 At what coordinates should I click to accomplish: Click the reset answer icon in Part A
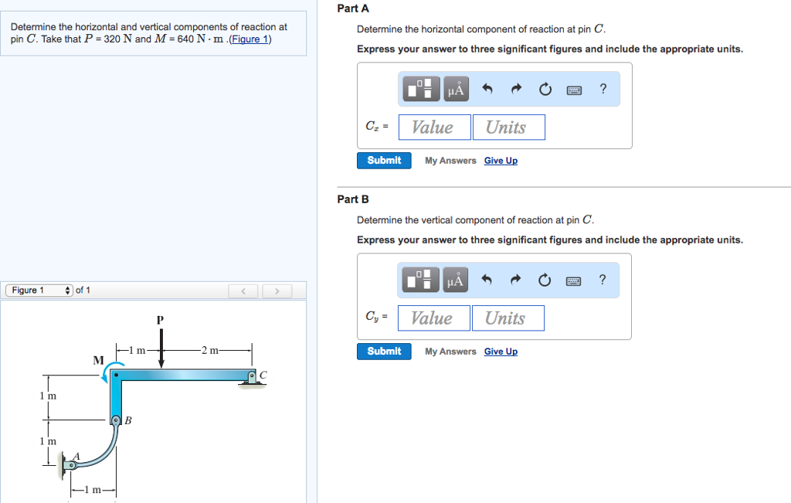tap(545, 89)
